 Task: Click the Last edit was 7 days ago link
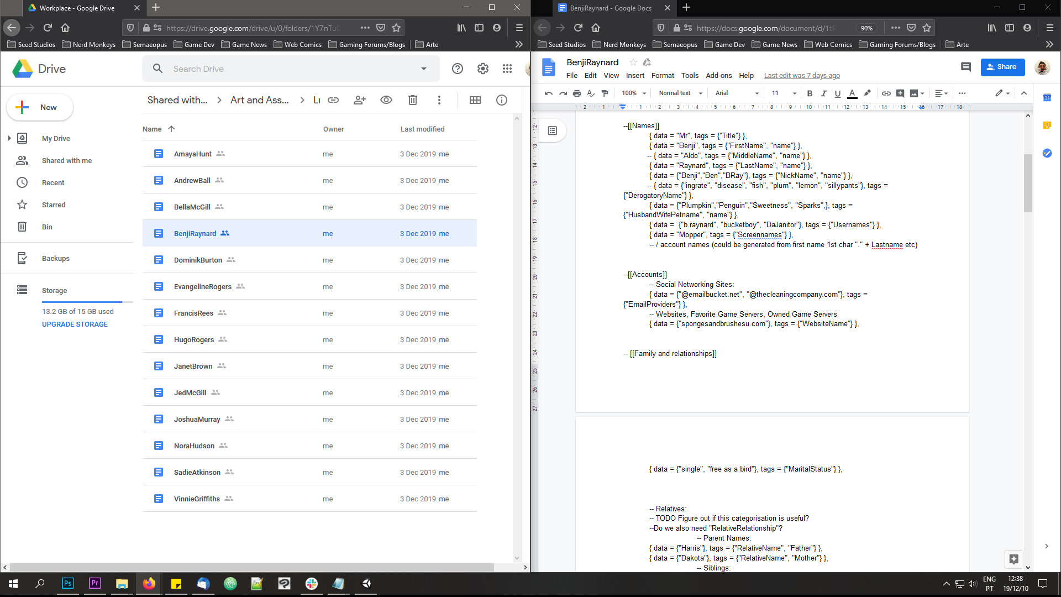click(802, 76)
